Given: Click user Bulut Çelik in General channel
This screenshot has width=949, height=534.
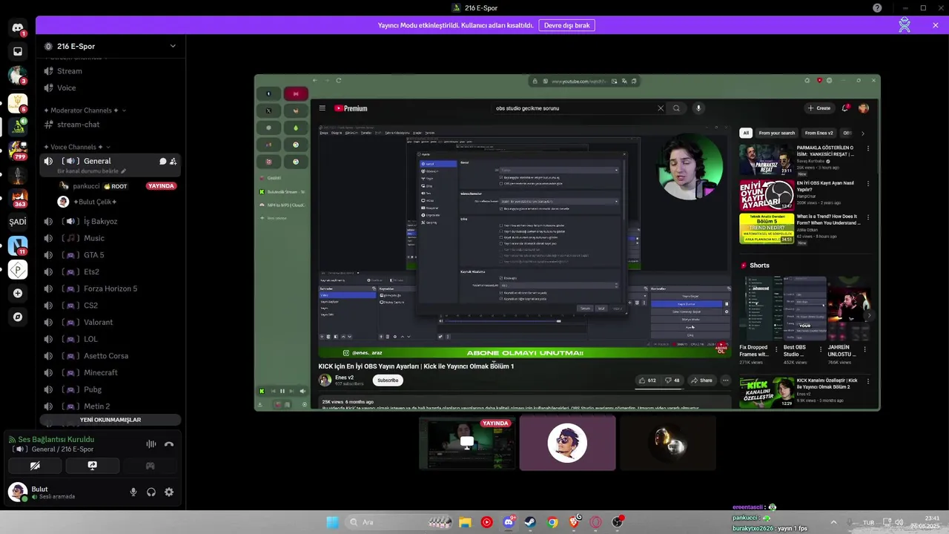Looking at the screenshot, I should (117, 202).
